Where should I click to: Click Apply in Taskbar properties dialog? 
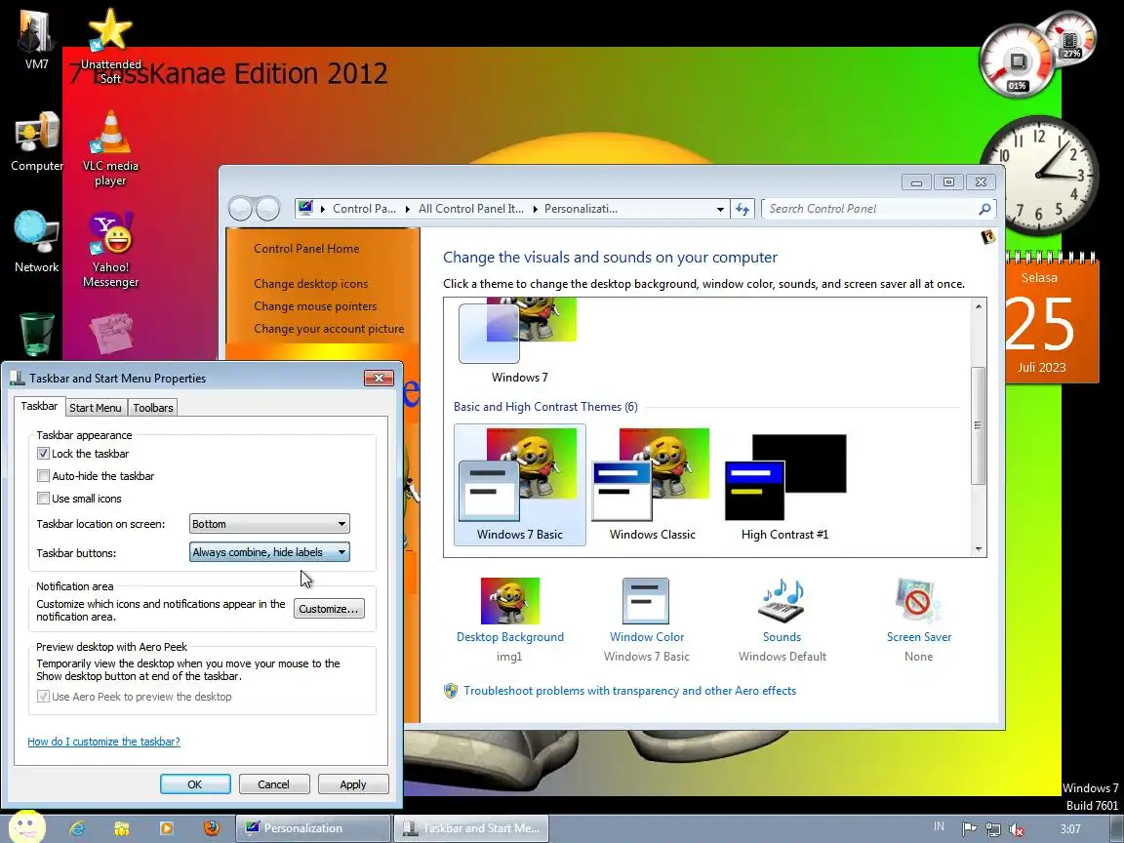point(352,784)
